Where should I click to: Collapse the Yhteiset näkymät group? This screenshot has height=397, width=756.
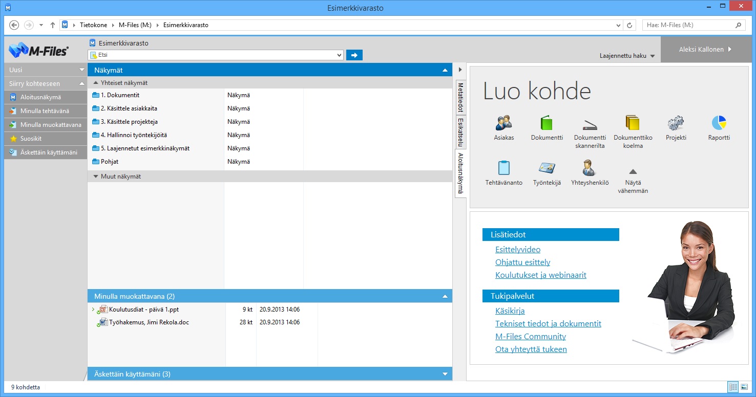(x=96, y=82)
